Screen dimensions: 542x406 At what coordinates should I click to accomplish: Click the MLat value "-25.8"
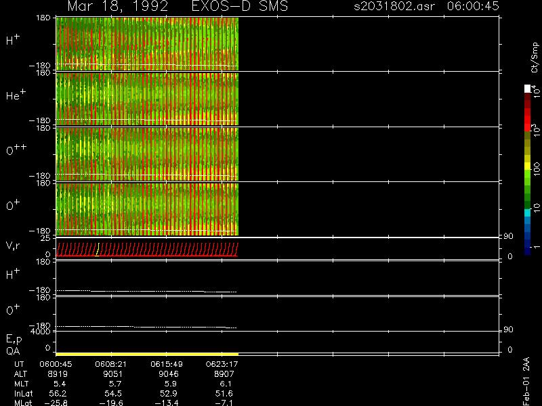[x=56, y=403]
